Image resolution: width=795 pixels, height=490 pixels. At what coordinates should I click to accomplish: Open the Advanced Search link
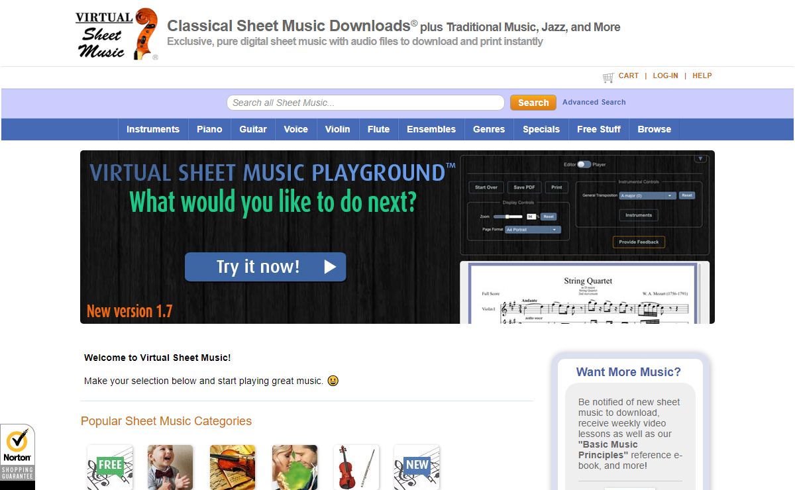594,102
